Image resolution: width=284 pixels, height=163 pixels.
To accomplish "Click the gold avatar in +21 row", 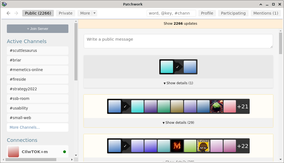I will [177, 106].
